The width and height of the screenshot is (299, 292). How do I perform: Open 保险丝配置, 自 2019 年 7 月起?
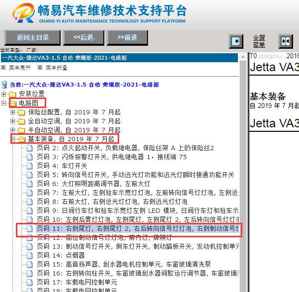tap(74, 112)
